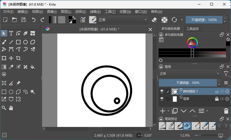Screen dimensions: 231x140
Task: Select the highlighted blue brush preset thumbnail
Action: (187, 126)
